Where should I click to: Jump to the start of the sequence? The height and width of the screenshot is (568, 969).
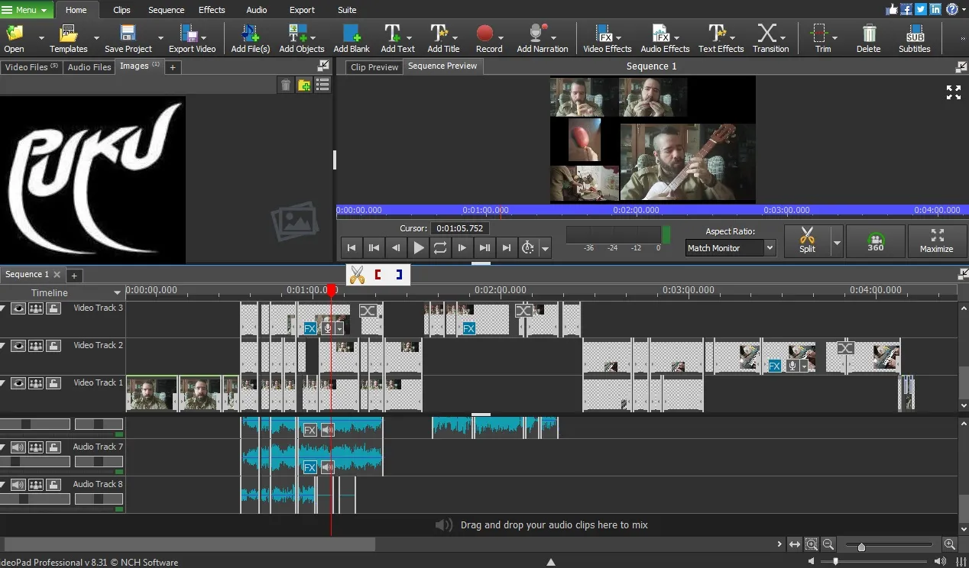pos(352,247)
